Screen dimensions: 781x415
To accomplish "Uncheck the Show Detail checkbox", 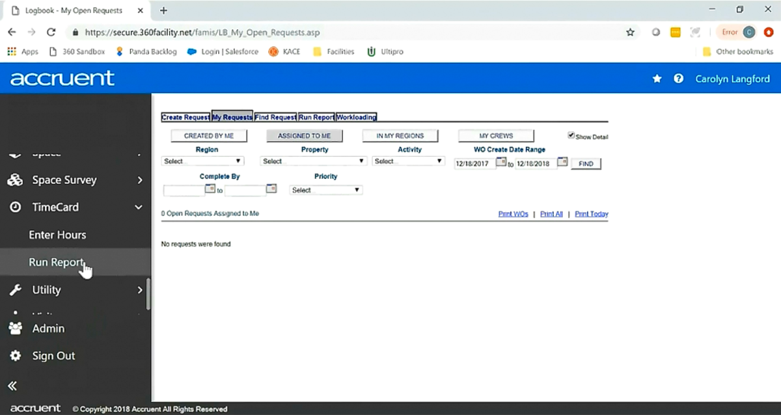I will click(x=570, y=135).
